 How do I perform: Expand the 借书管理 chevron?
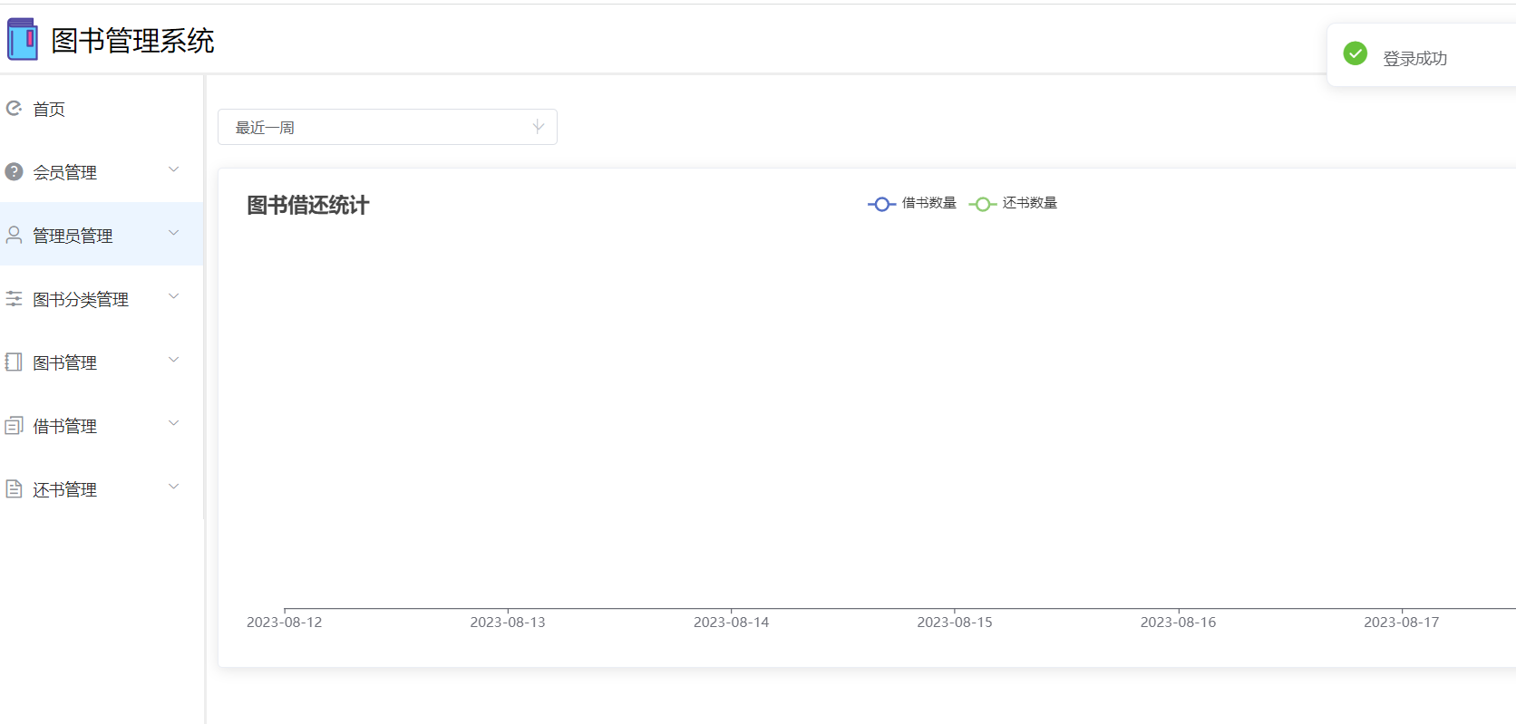174,423
